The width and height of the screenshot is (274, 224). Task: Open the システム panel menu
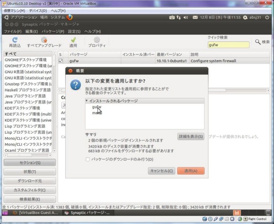pyautogui.click(x=58, y=17)
